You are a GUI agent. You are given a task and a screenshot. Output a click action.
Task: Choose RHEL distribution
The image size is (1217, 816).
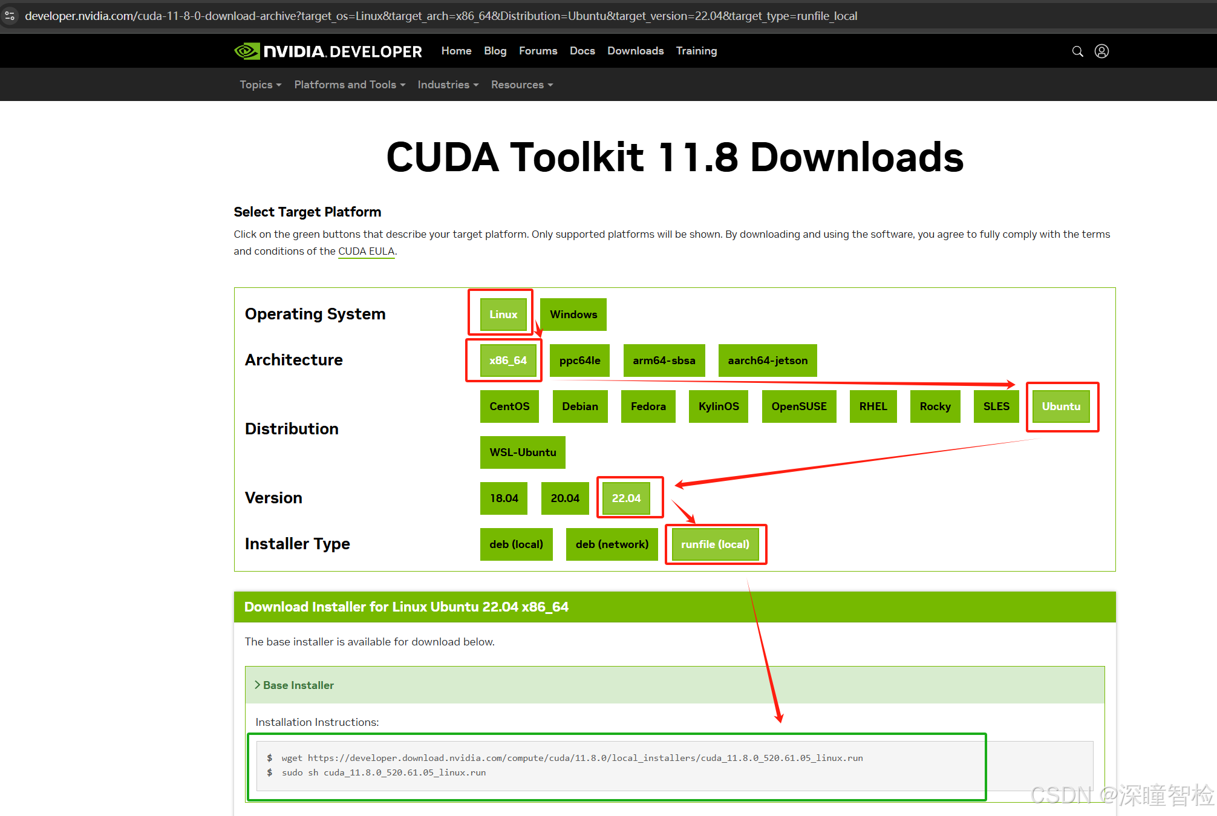873,406
